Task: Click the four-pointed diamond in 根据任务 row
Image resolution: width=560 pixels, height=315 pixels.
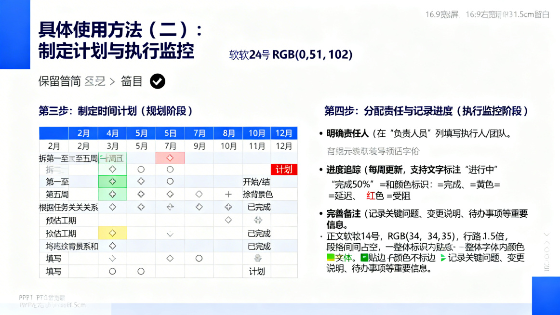Action: pos(170,207)
